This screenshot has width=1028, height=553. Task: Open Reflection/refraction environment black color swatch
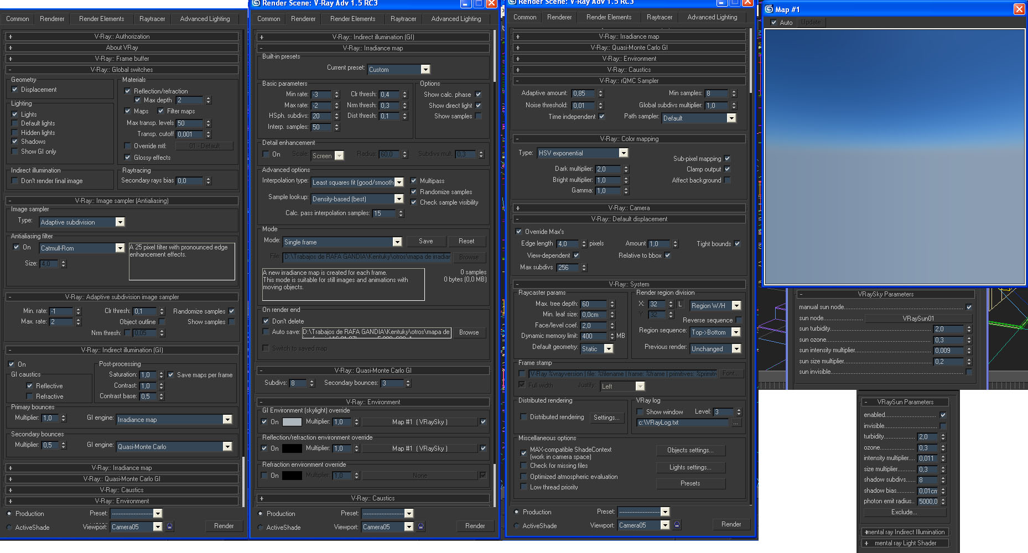[292, 448]
